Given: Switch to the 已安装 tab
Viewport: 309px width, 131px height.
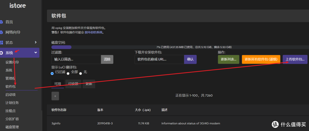Looking at the screenshot, I should pyautogui.click(x=73, y=84).
